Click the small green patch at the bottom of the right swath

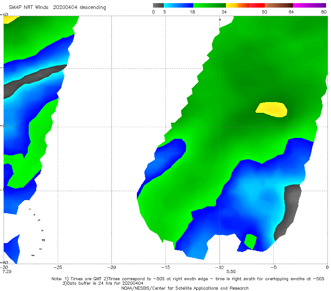tap(250, 242)
